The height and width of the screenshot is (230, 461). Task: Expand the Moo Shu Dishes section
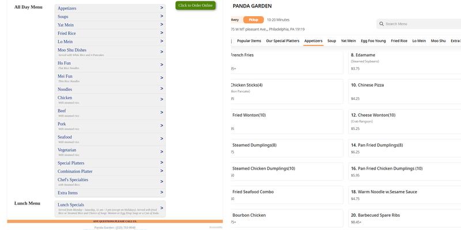point(110,52)
